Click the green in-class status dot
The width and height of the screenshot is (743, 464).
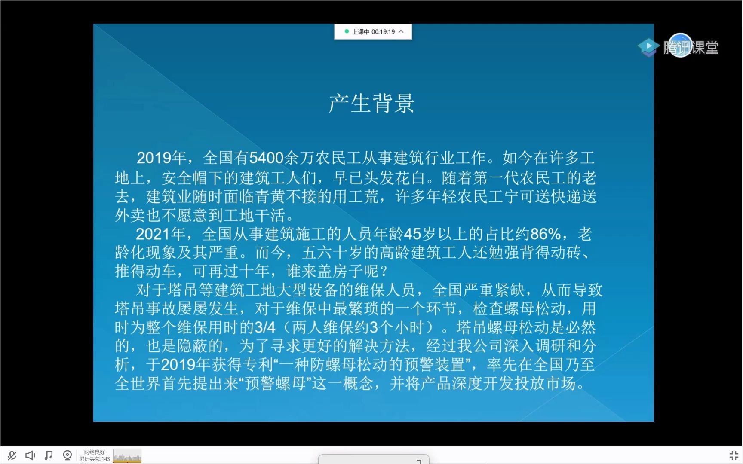[347, 31]
